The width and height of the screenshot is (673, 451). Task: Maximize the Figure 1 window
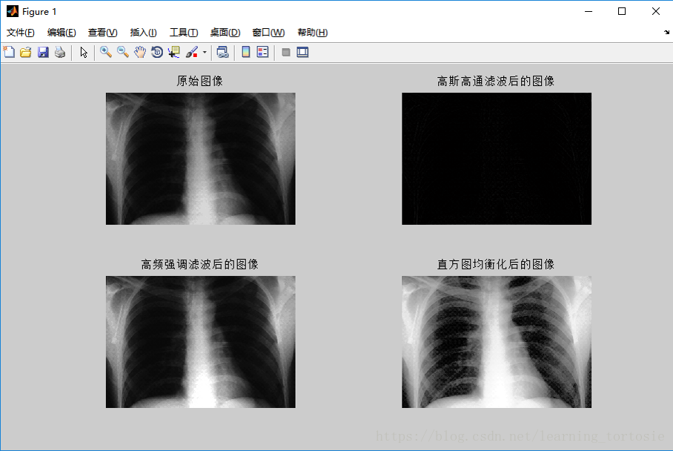(x=622, y=12)
